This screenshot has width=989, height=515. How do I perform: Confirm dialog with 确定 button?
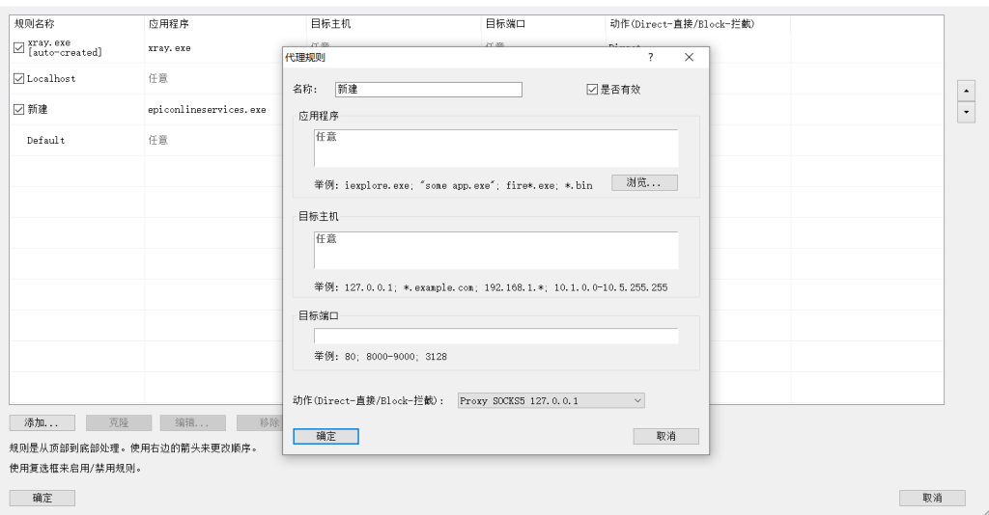tap(326, 436)
